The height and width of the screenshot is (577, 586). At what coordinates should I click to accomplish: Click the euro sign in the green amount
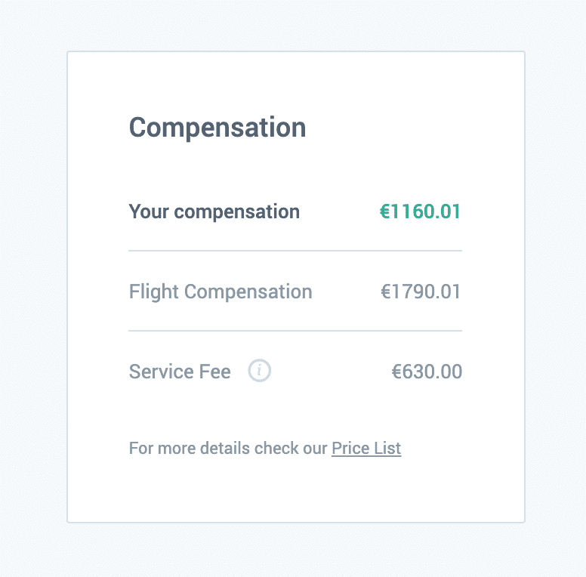pos(385,211)
